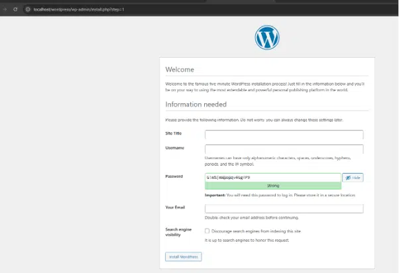The image size is (399, 273).
Task: Click into the Password field
Action: tap(273, 178)
